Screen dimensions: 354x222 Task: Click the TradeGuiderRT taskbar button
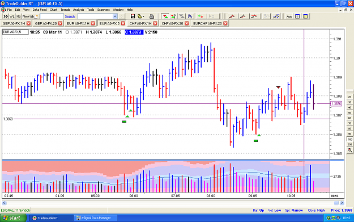coord(51,218)
